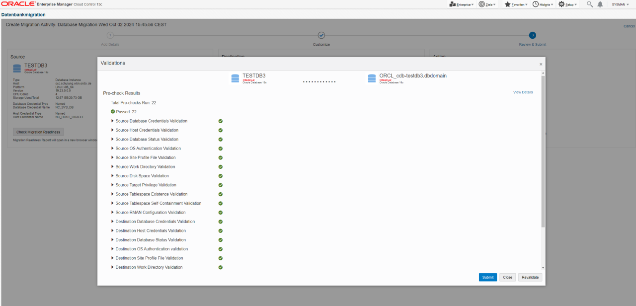Expand Destination Database Status Validation
The height and width of the screenshot is (306, 636).
click(x=113, y=240)
